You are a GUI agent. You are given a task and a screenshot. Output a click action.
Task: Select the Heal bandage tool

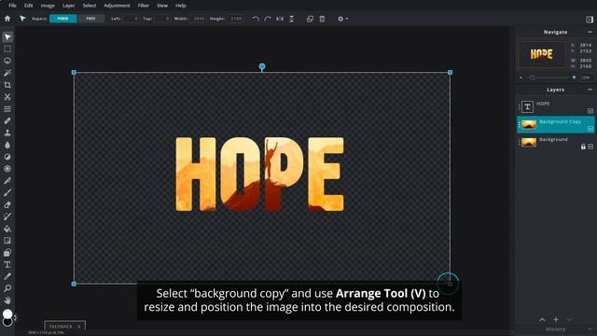pyautogui.click(x=7, y=120)
